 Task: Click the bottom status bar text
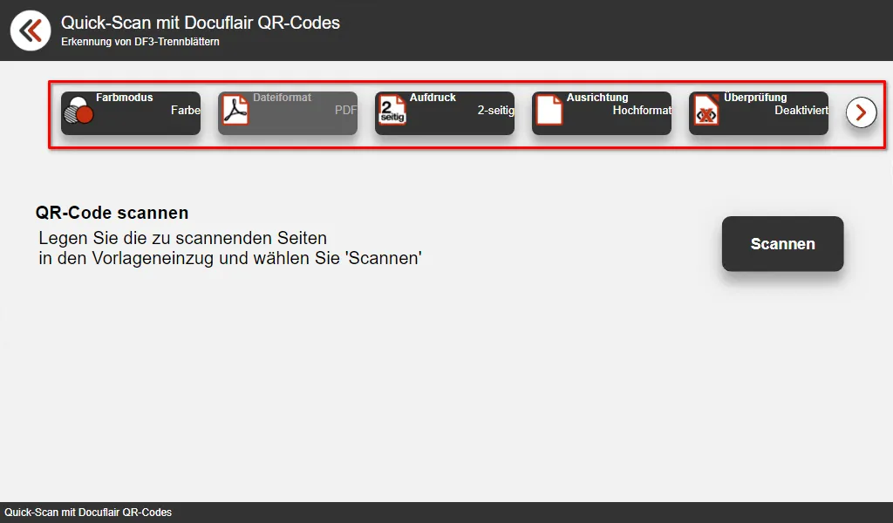(x=88, y=513)
